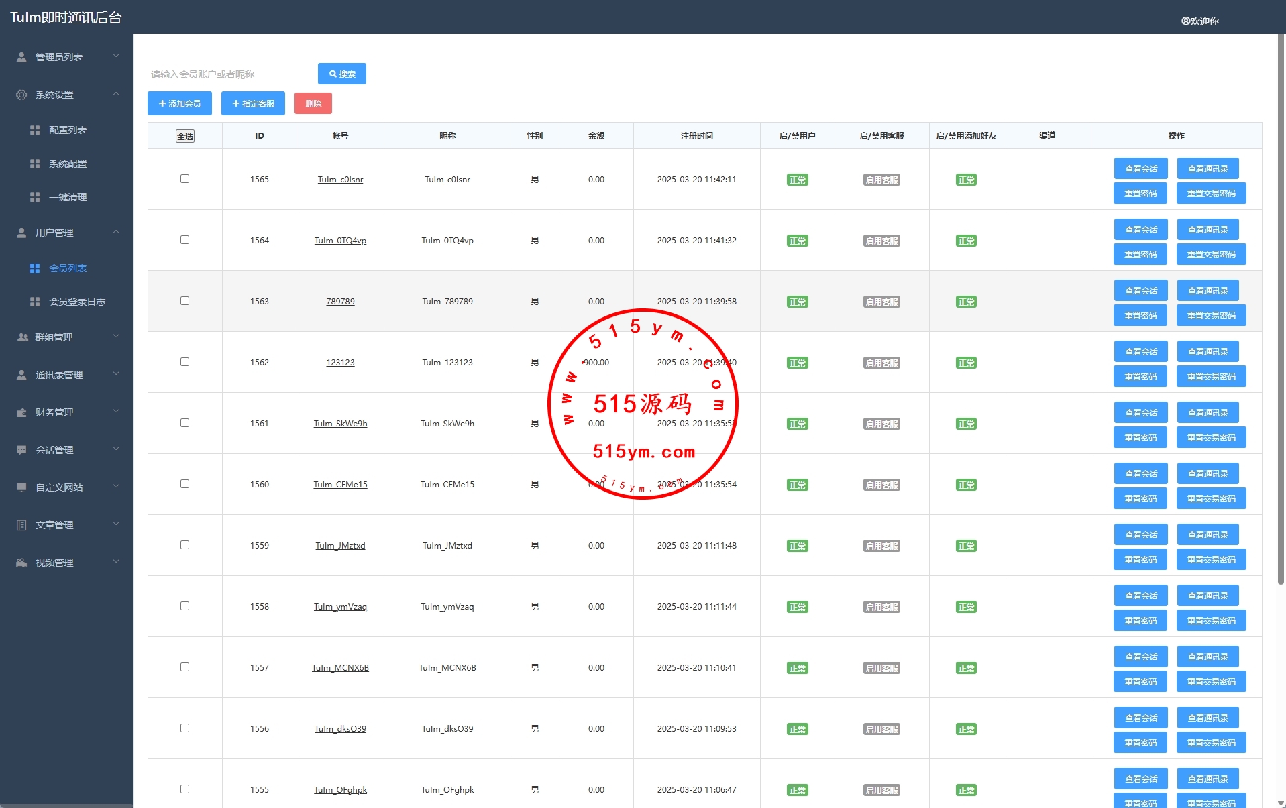Screen dimensions: 1286x808
Task: Open the 会员登录日志 menu item
Action: (x=76, y=302)
